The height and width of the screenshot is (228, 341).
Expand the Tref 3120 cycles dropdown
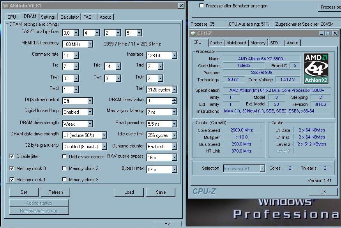point(174,89)
